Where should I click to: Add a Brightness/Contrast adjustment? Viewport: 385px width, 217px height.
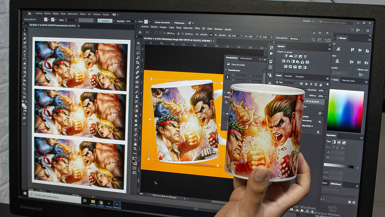coord(286,56)
